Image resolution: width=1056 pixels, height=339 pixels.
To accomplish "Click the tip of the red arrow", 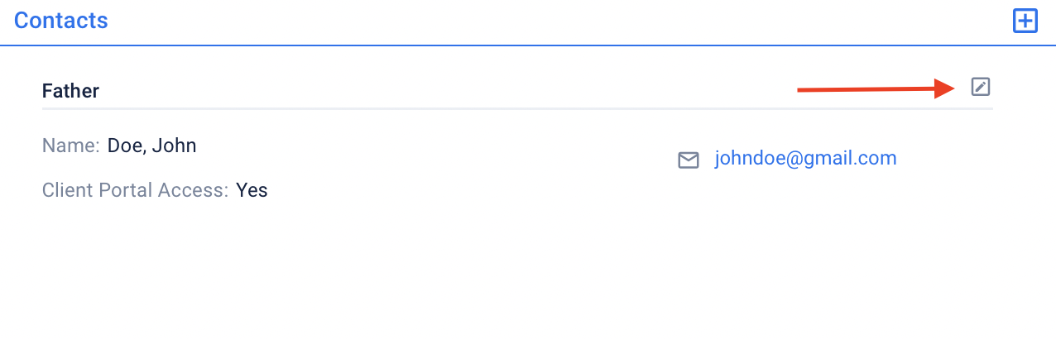I will click(x=953, y=88).
